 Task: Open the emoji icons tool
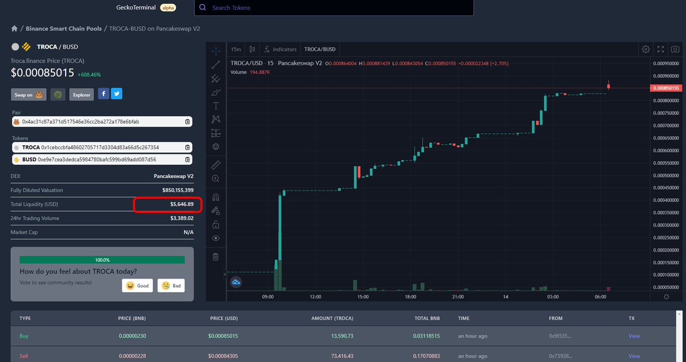(x=216, y=146)
